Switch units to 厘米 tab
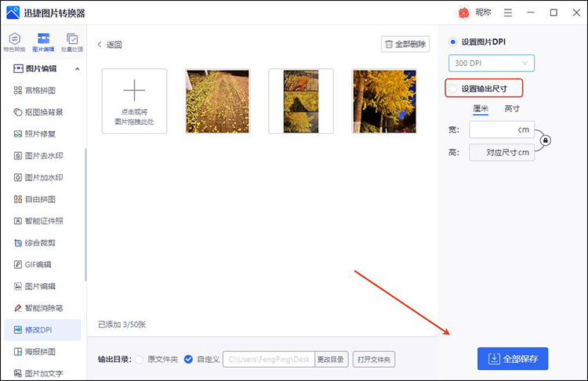This screenshot has width=588, height=381. 481,108
